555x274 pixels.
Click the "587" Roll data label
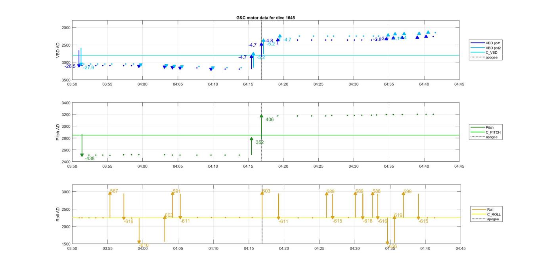click(x=114, y=191)
